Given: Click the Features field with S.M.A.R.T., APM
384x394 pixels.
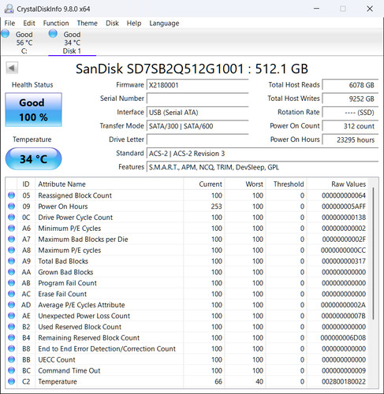Looking at the screenshot, I should 263,167.
